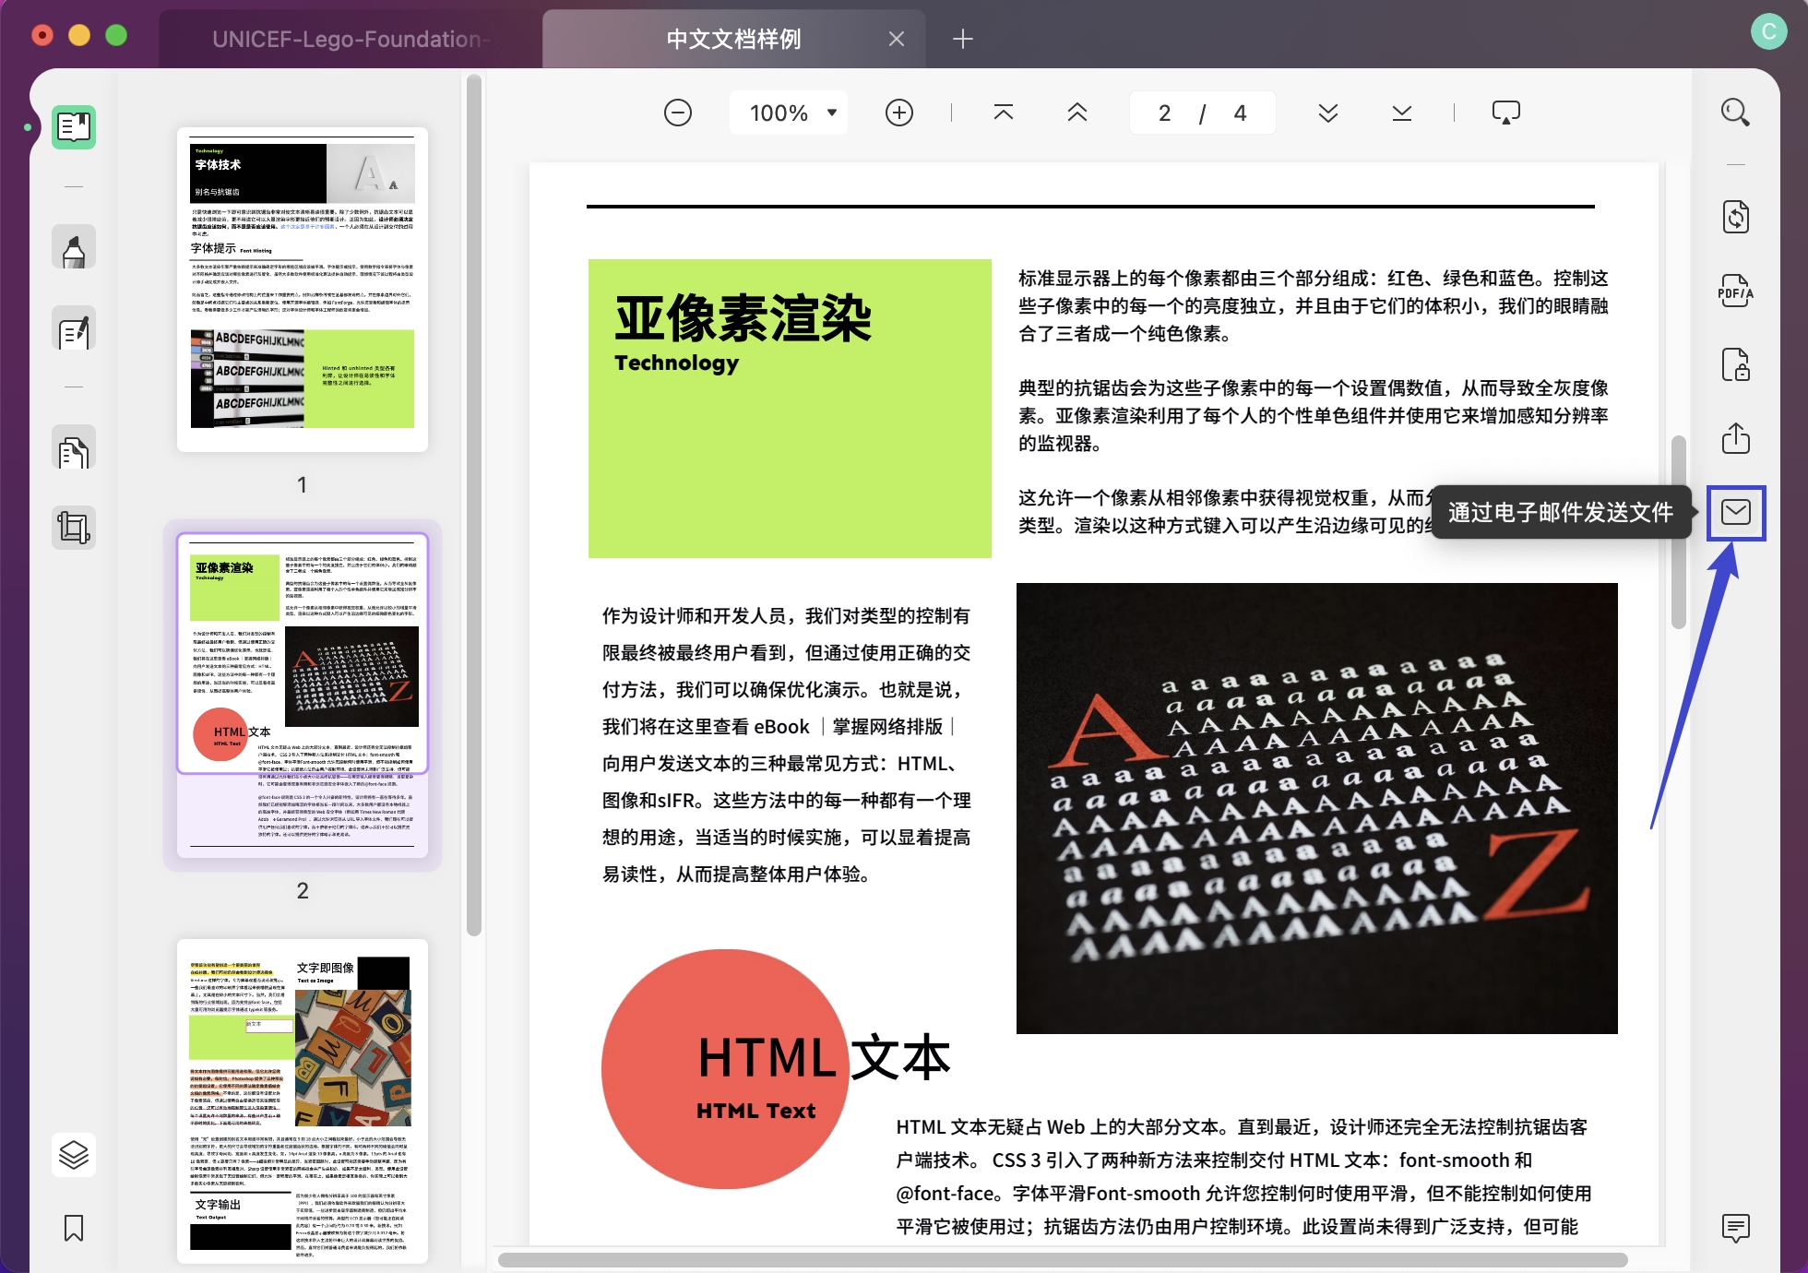Open the Edit PDF tool
This screenshot has width=1808, height=1273.
pyautogui.click(x=74, y=331)
